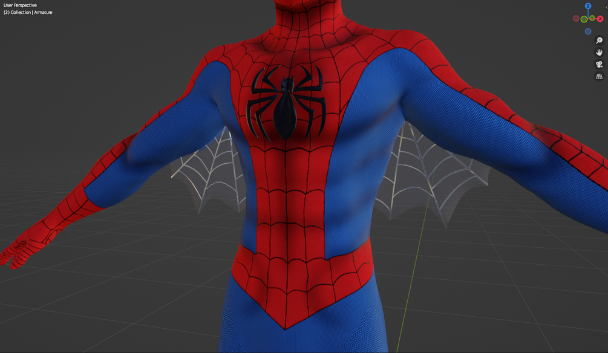Expand the sidebar using the small arrow
This screenshot has width=608, height=353.
click(x=606, y=7)
